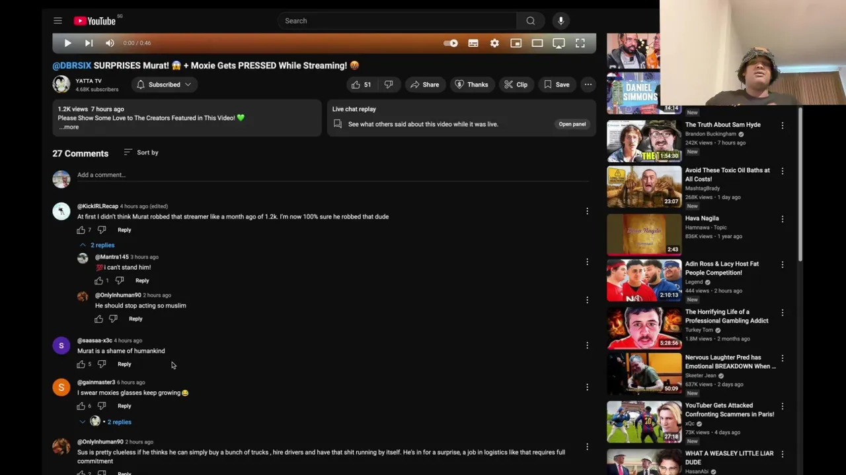Like the video with 51 likes
The width and height of the screenshot is (846, 475).
pyautogui.click(x=361, y=84)
